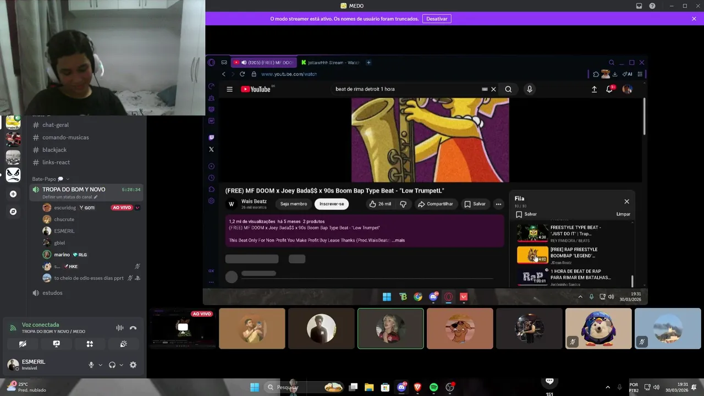The height and width of the screenshot is (396, 704).
Task: Open a new browser tab with plus
Action: click(x=369, y=62)
